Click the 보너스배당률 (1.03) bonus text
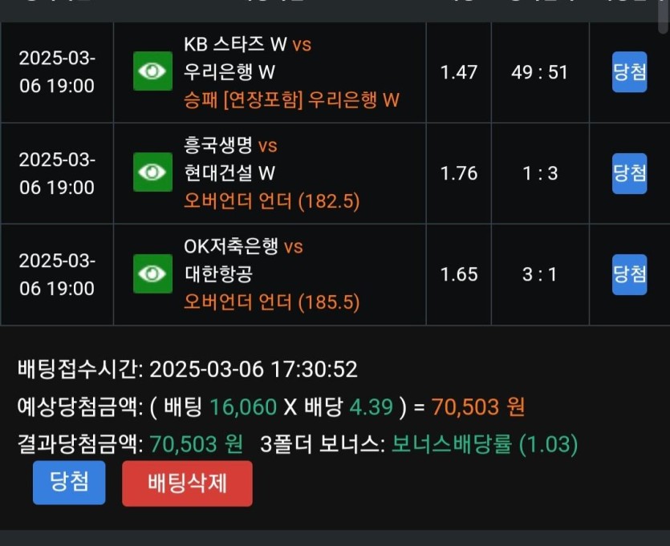The height and width of the screenshot is (546, 670). 485,444
